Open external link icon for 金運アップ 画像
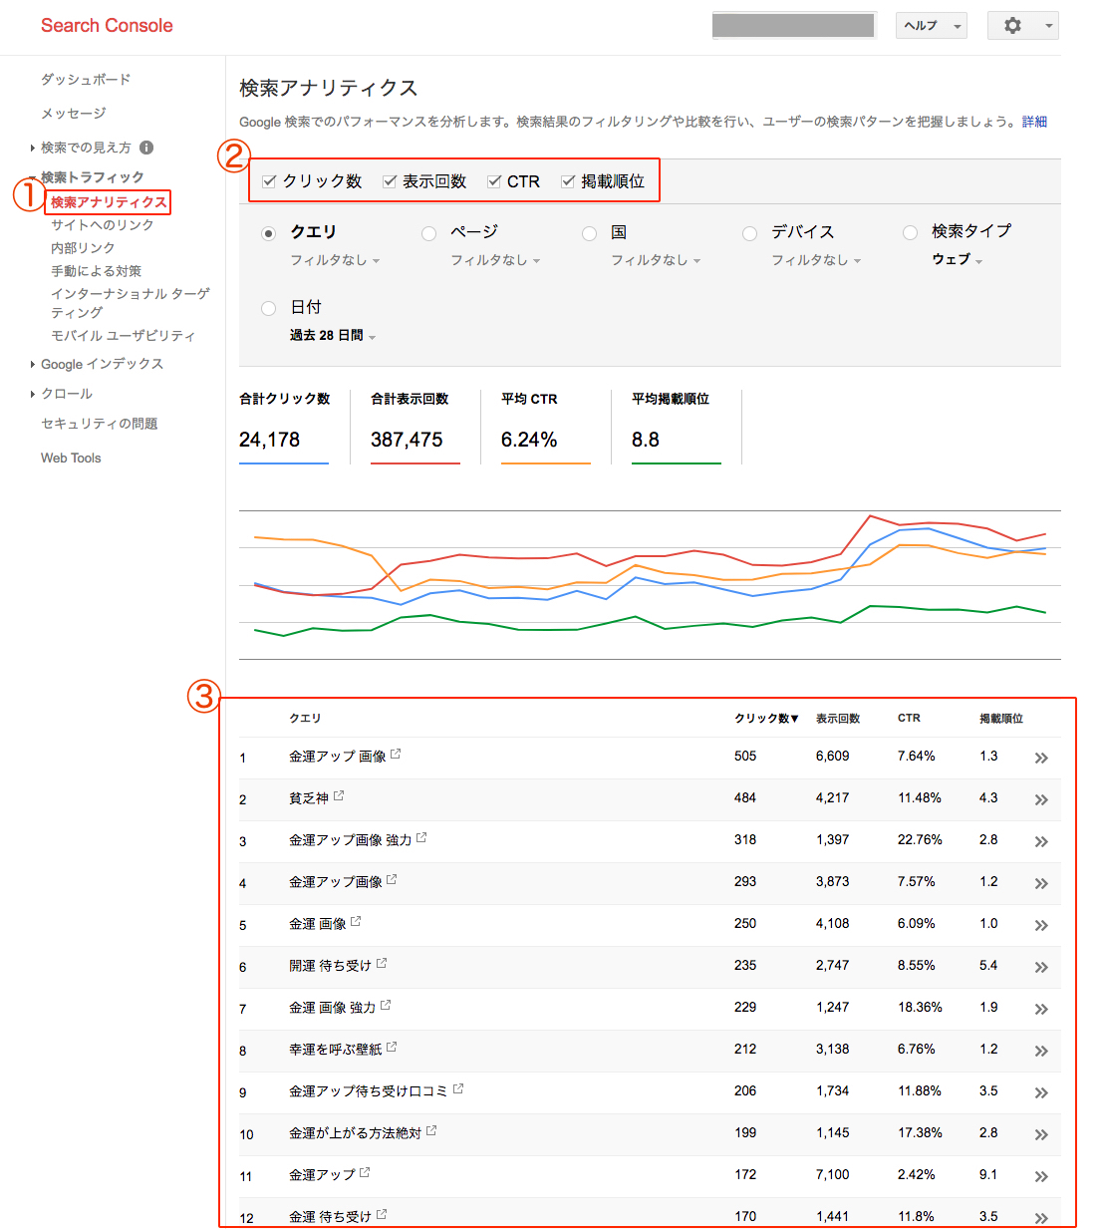 coord(396,755)
